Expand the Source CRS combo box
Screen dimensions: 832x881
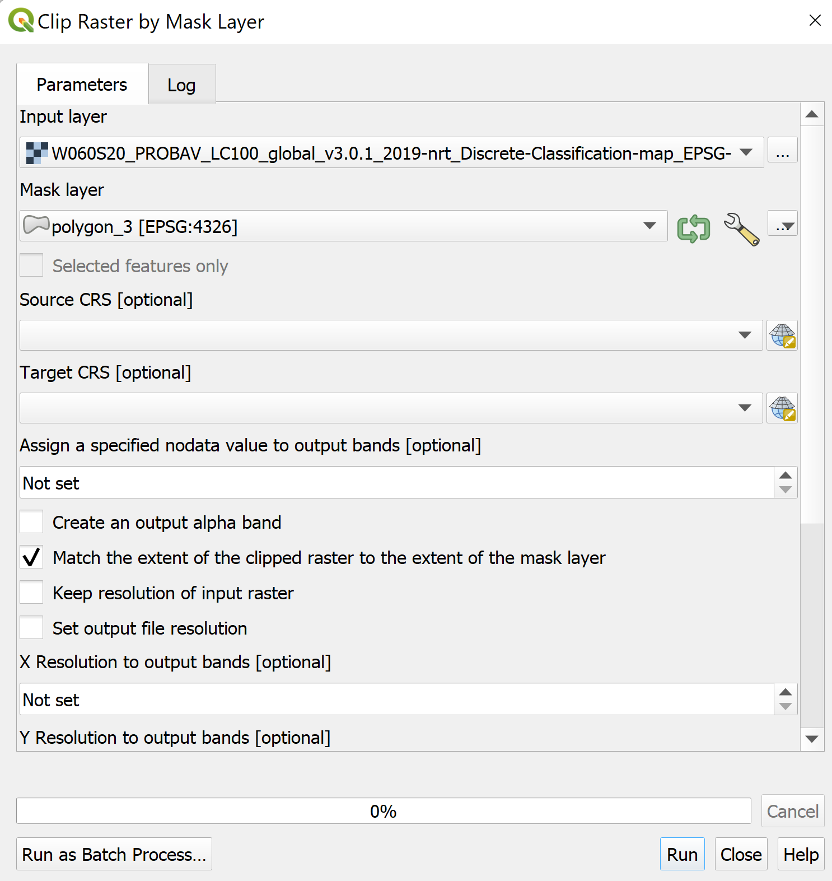tap(745, 335)
